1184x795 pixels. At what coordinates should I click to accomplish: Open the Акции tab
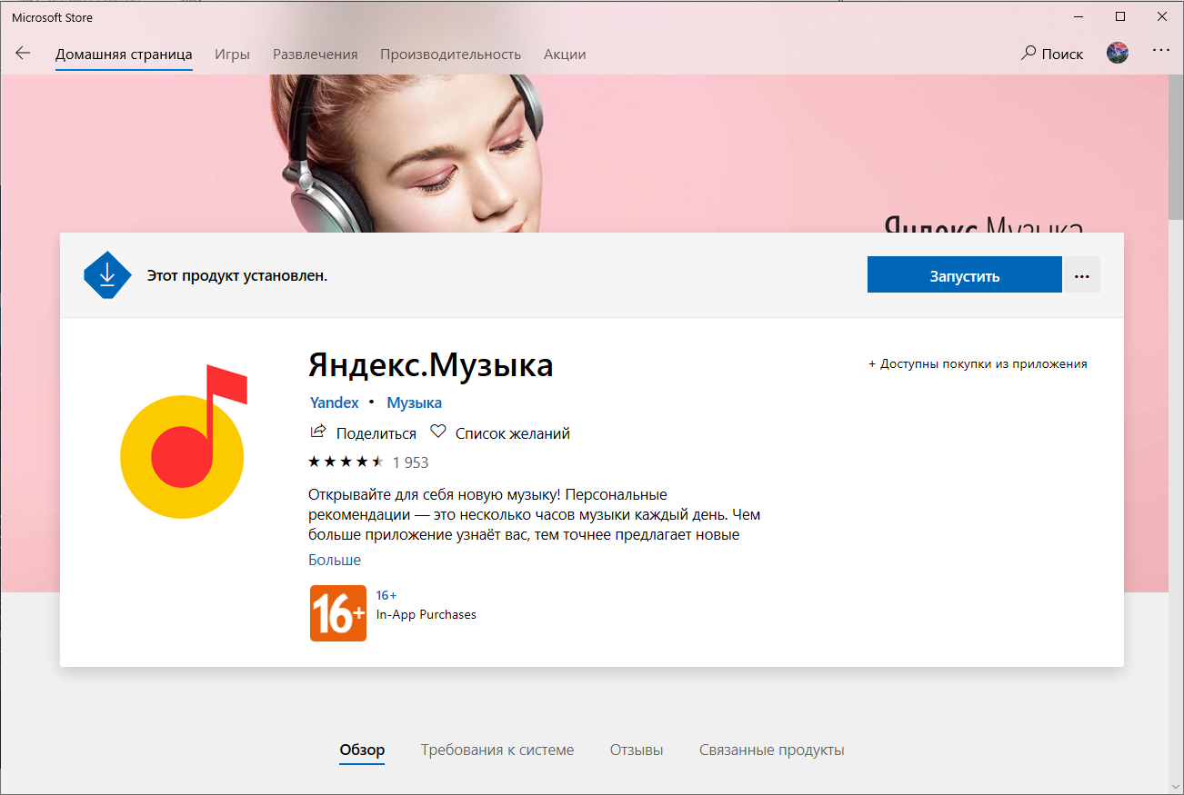[x=565, y=55]
